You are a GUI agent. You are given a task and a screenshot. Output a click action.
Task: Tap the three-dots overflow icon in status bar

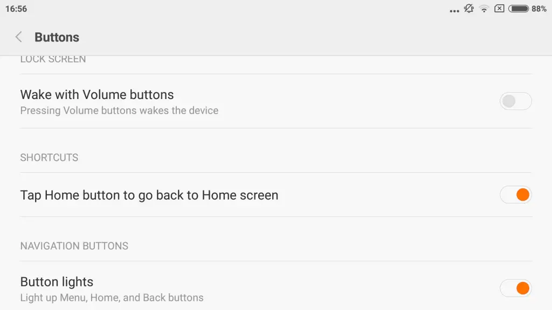click(x=454, y=11)
